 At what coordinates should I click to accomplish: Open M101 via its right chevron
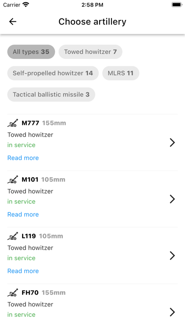click(172, 199)
